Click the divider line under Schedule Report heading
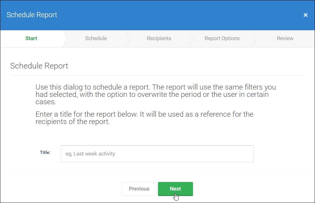This screenshot has height=203, width=315. click(157, 76)
